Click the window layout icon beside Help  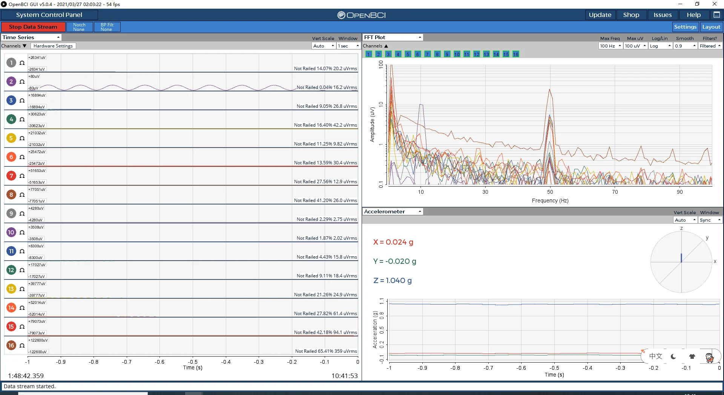point(716,15)
